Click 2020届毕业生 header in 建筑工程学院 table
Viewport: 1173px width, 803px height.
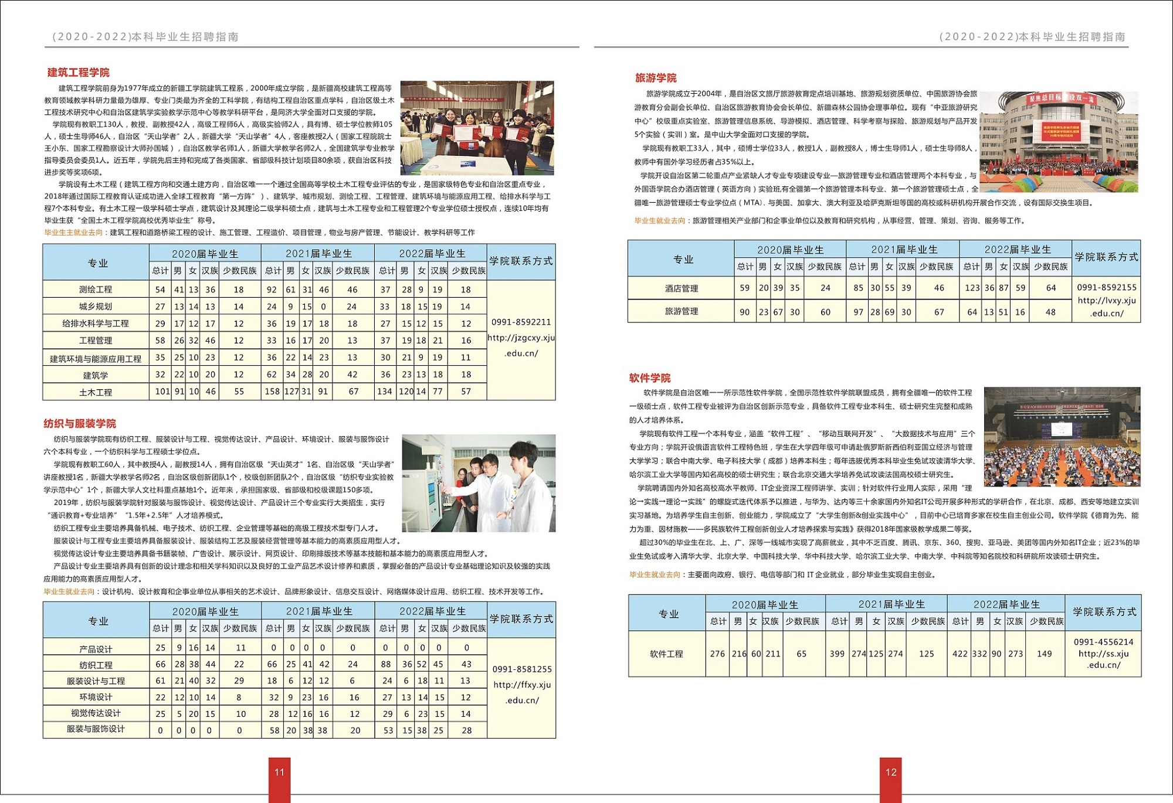pyautogui.click(x=205, y=254)
